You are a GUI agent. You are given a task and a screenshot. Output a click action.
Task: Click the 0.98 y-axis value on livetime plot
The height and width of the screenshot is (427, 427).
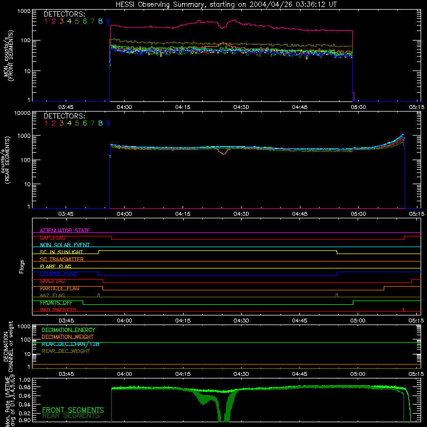(x=25, y=388)
